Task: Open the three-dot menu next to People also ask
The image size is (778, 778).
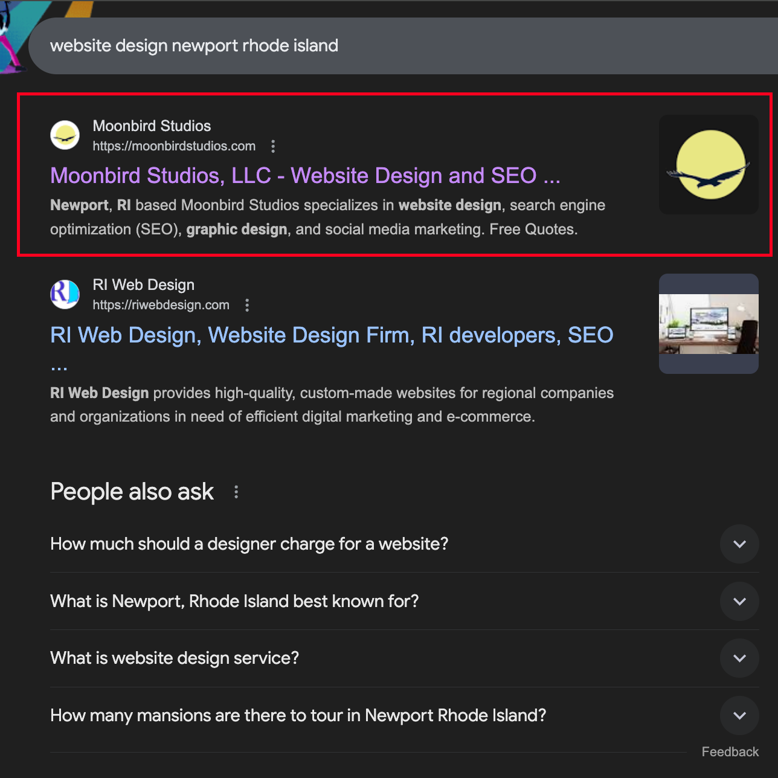Action: tap(236, 492)
